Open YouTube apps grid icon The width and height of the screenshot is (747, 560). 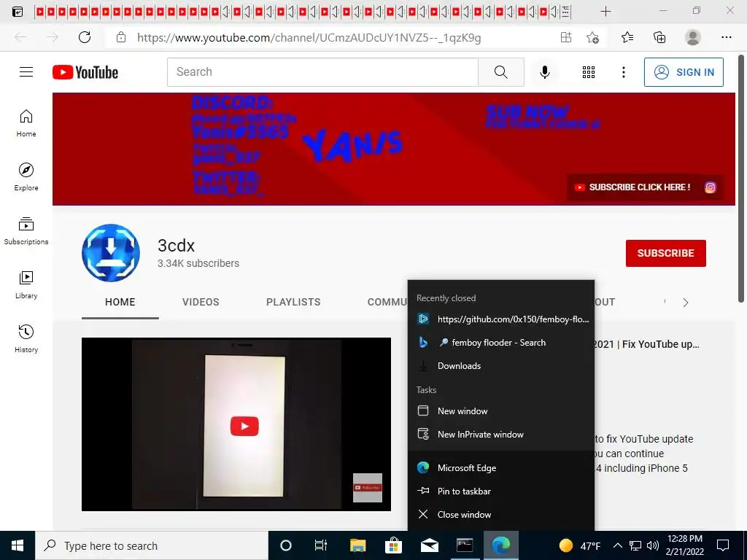pos(589,72)
